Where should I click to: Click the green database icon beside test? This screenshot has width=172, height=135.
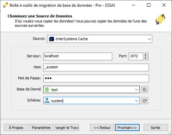pos(47,90)
